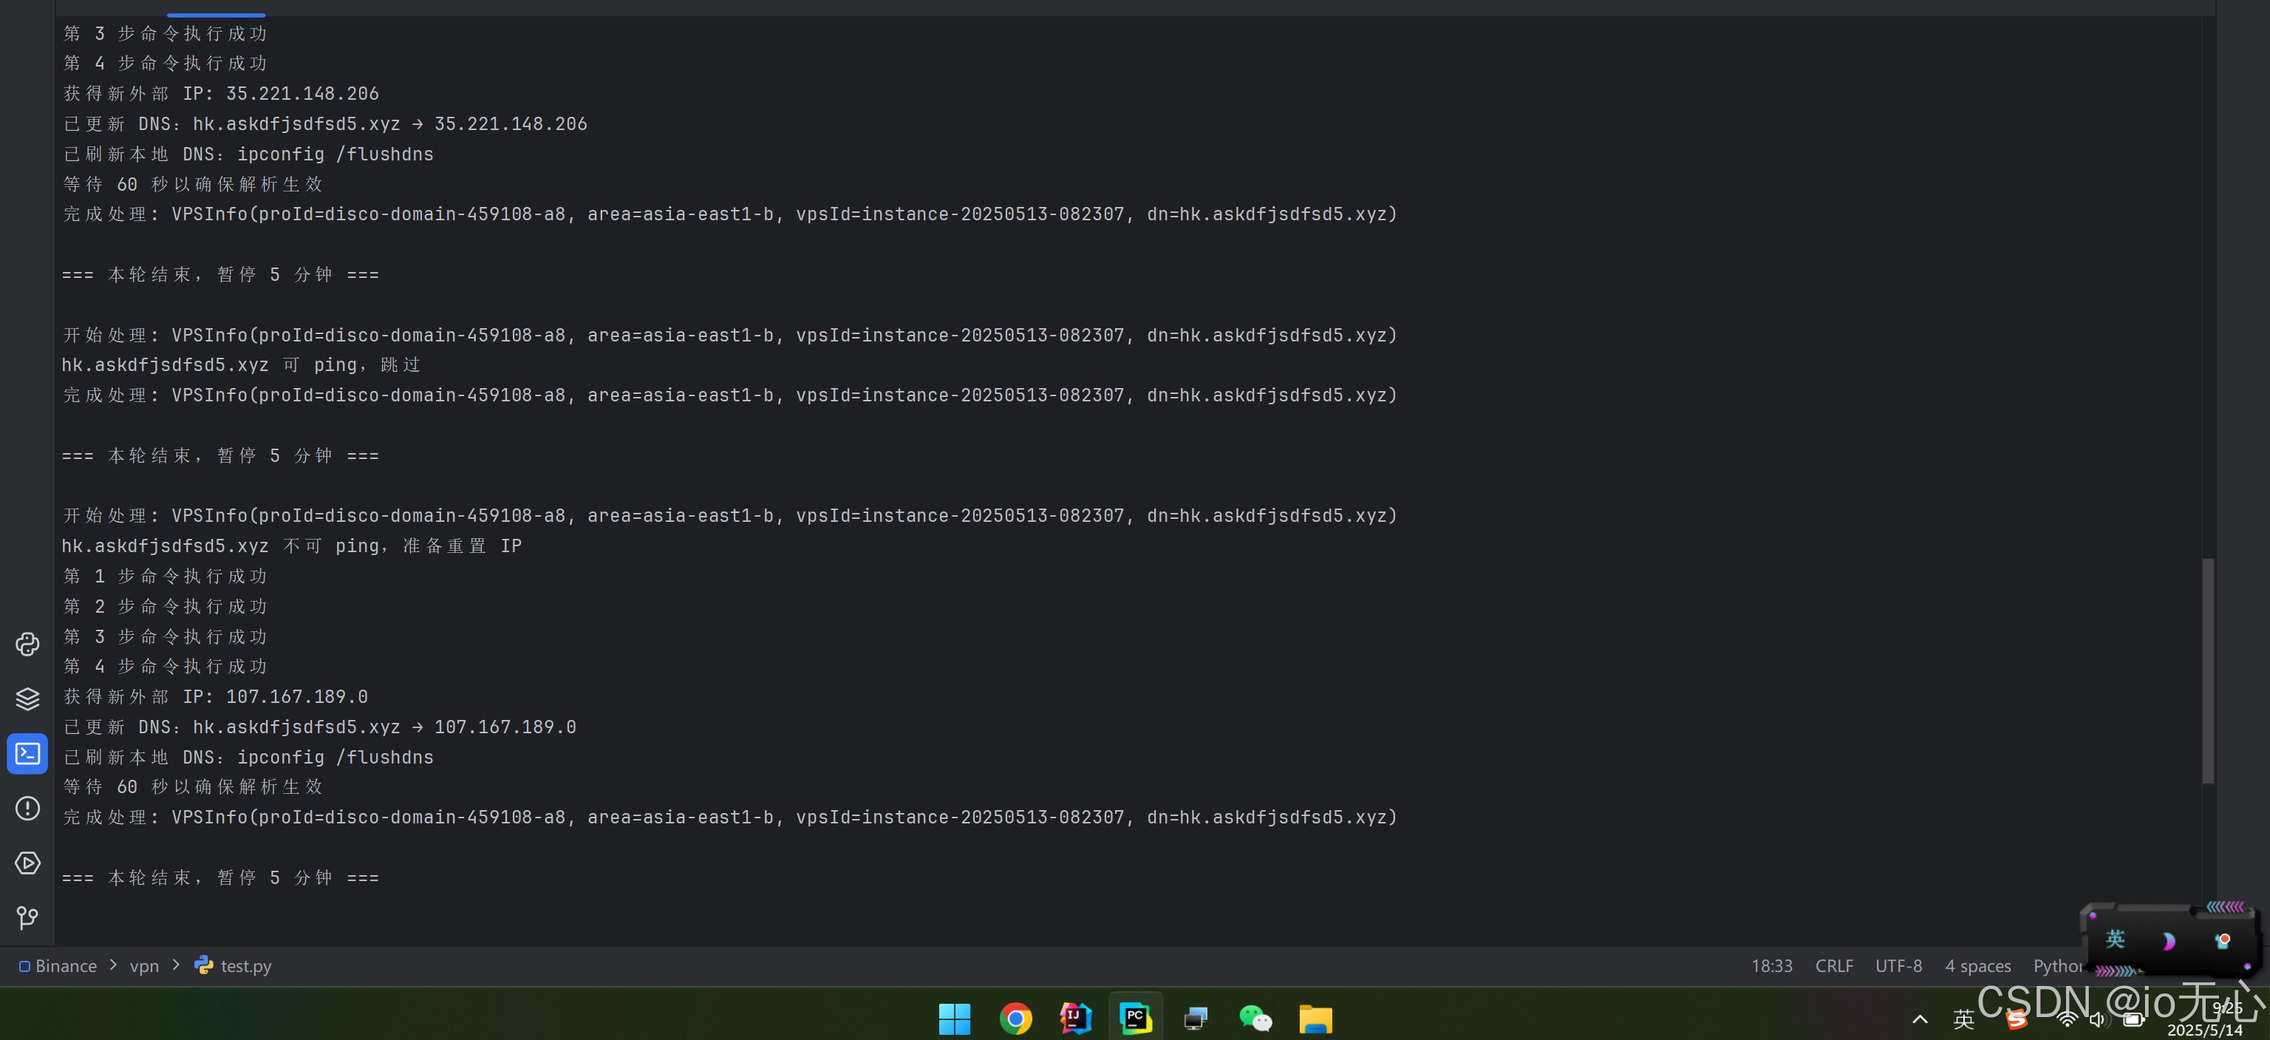Open the CRLF line separator dropdown
This screenshot has height=1040, width=2270.
point(1834,966)
